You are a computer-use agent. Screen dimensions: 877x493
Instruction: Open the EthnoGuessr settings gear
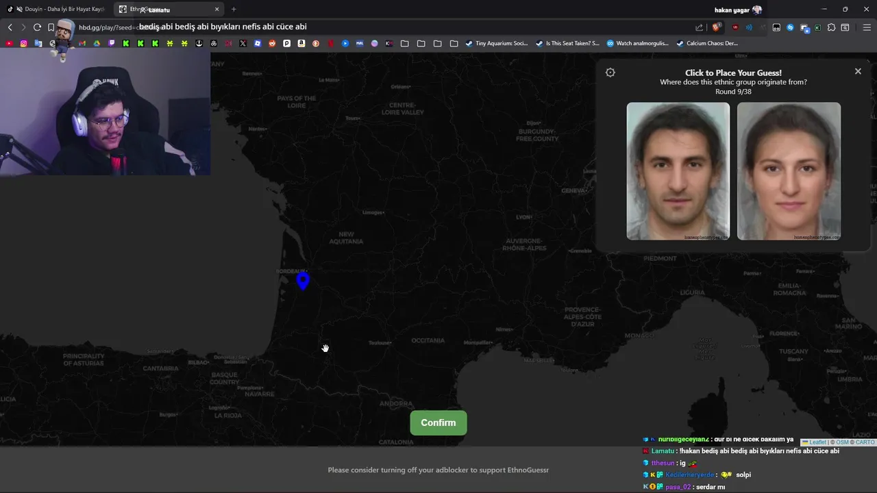[x=610, y=73]
